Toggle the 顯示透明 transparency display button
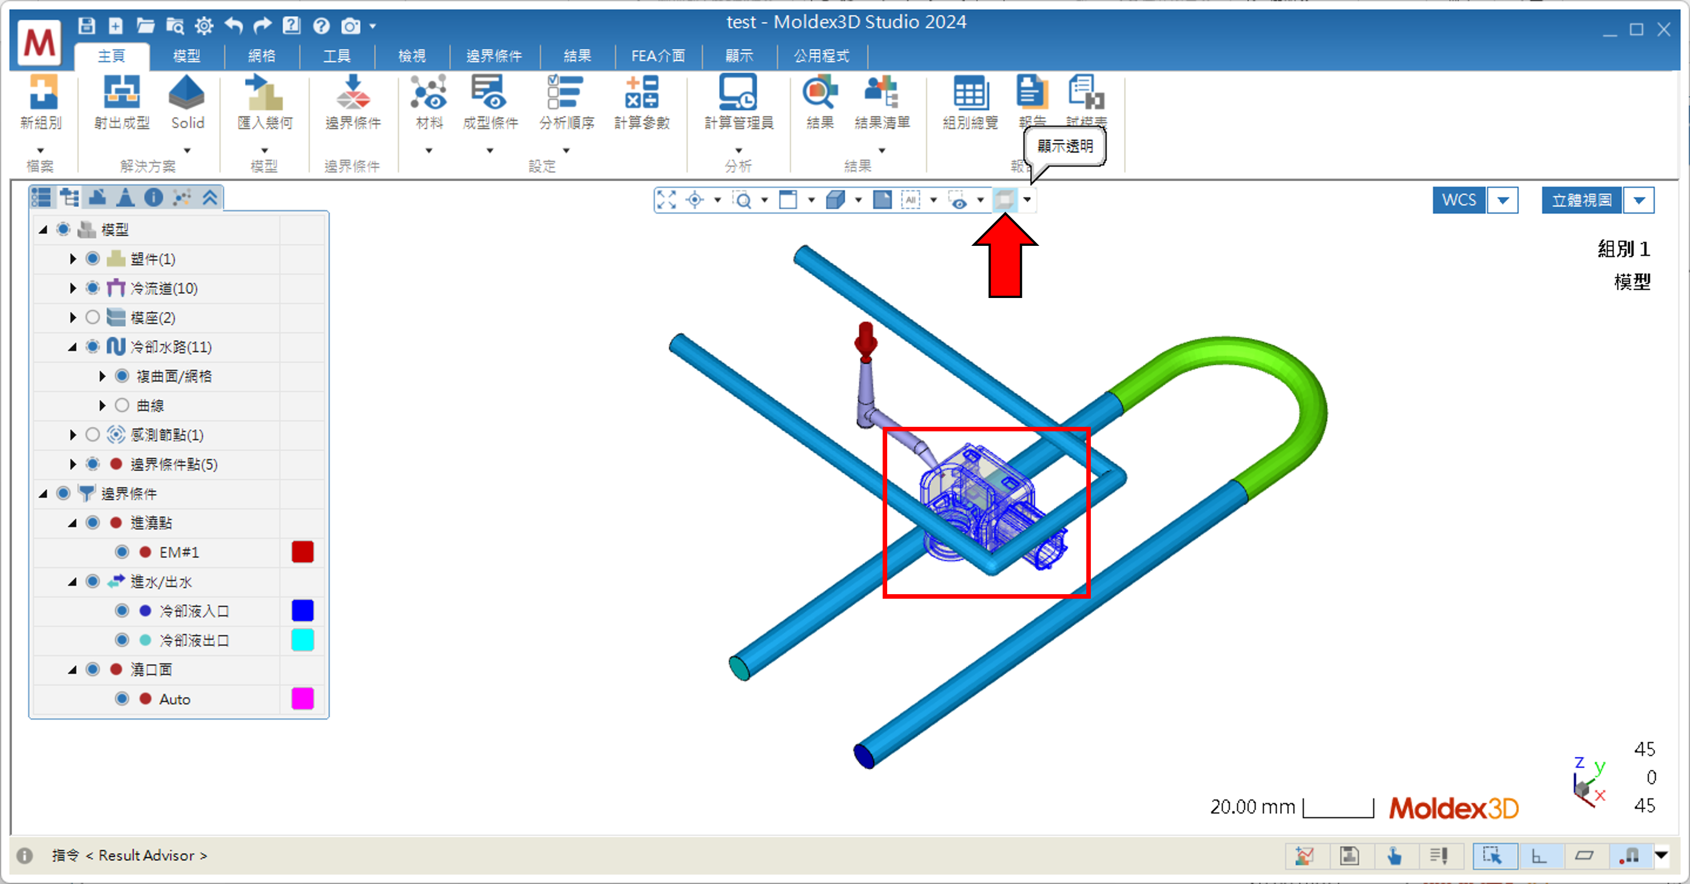This screenshot has height=884, width=1690. pyautogui.click(x=1004, y=200)
